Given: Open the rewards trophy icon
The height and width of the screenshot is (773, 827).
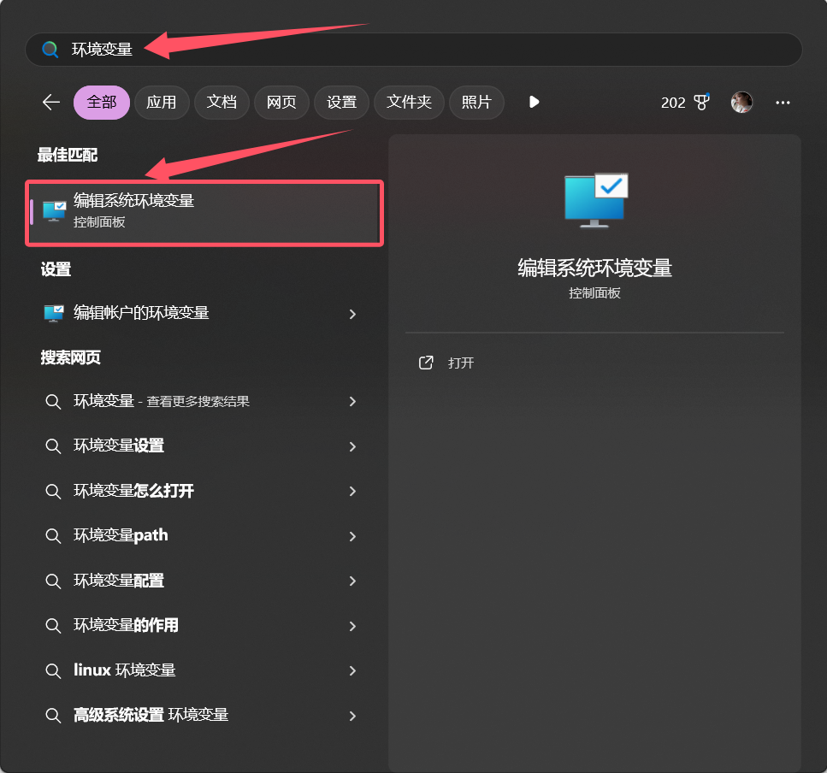Looking at the screenshot, I should [701, 102].
